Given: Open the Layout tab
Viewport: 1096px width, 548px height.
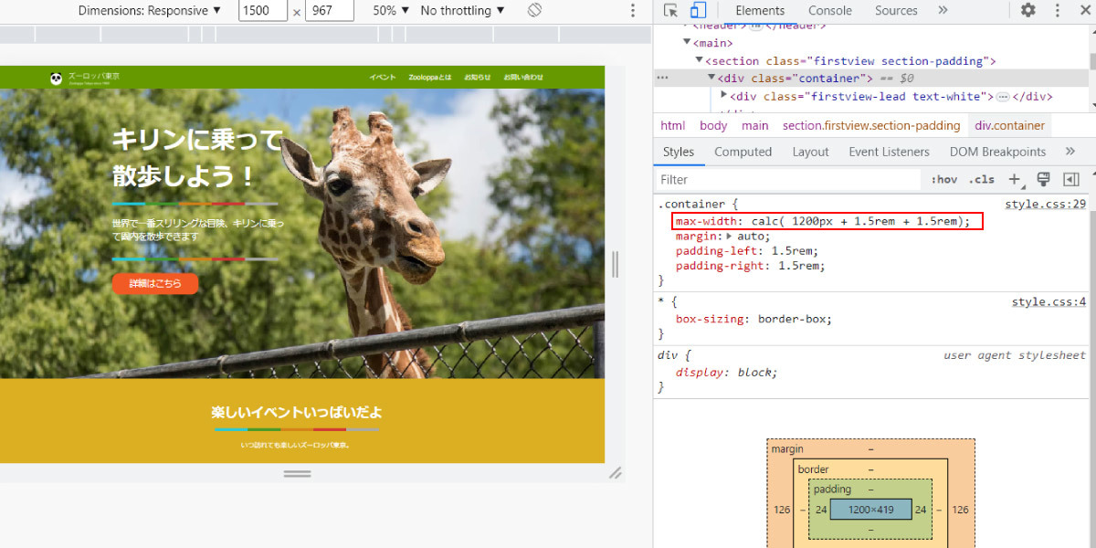Looking at the screenshot, I should coord(810,152).
